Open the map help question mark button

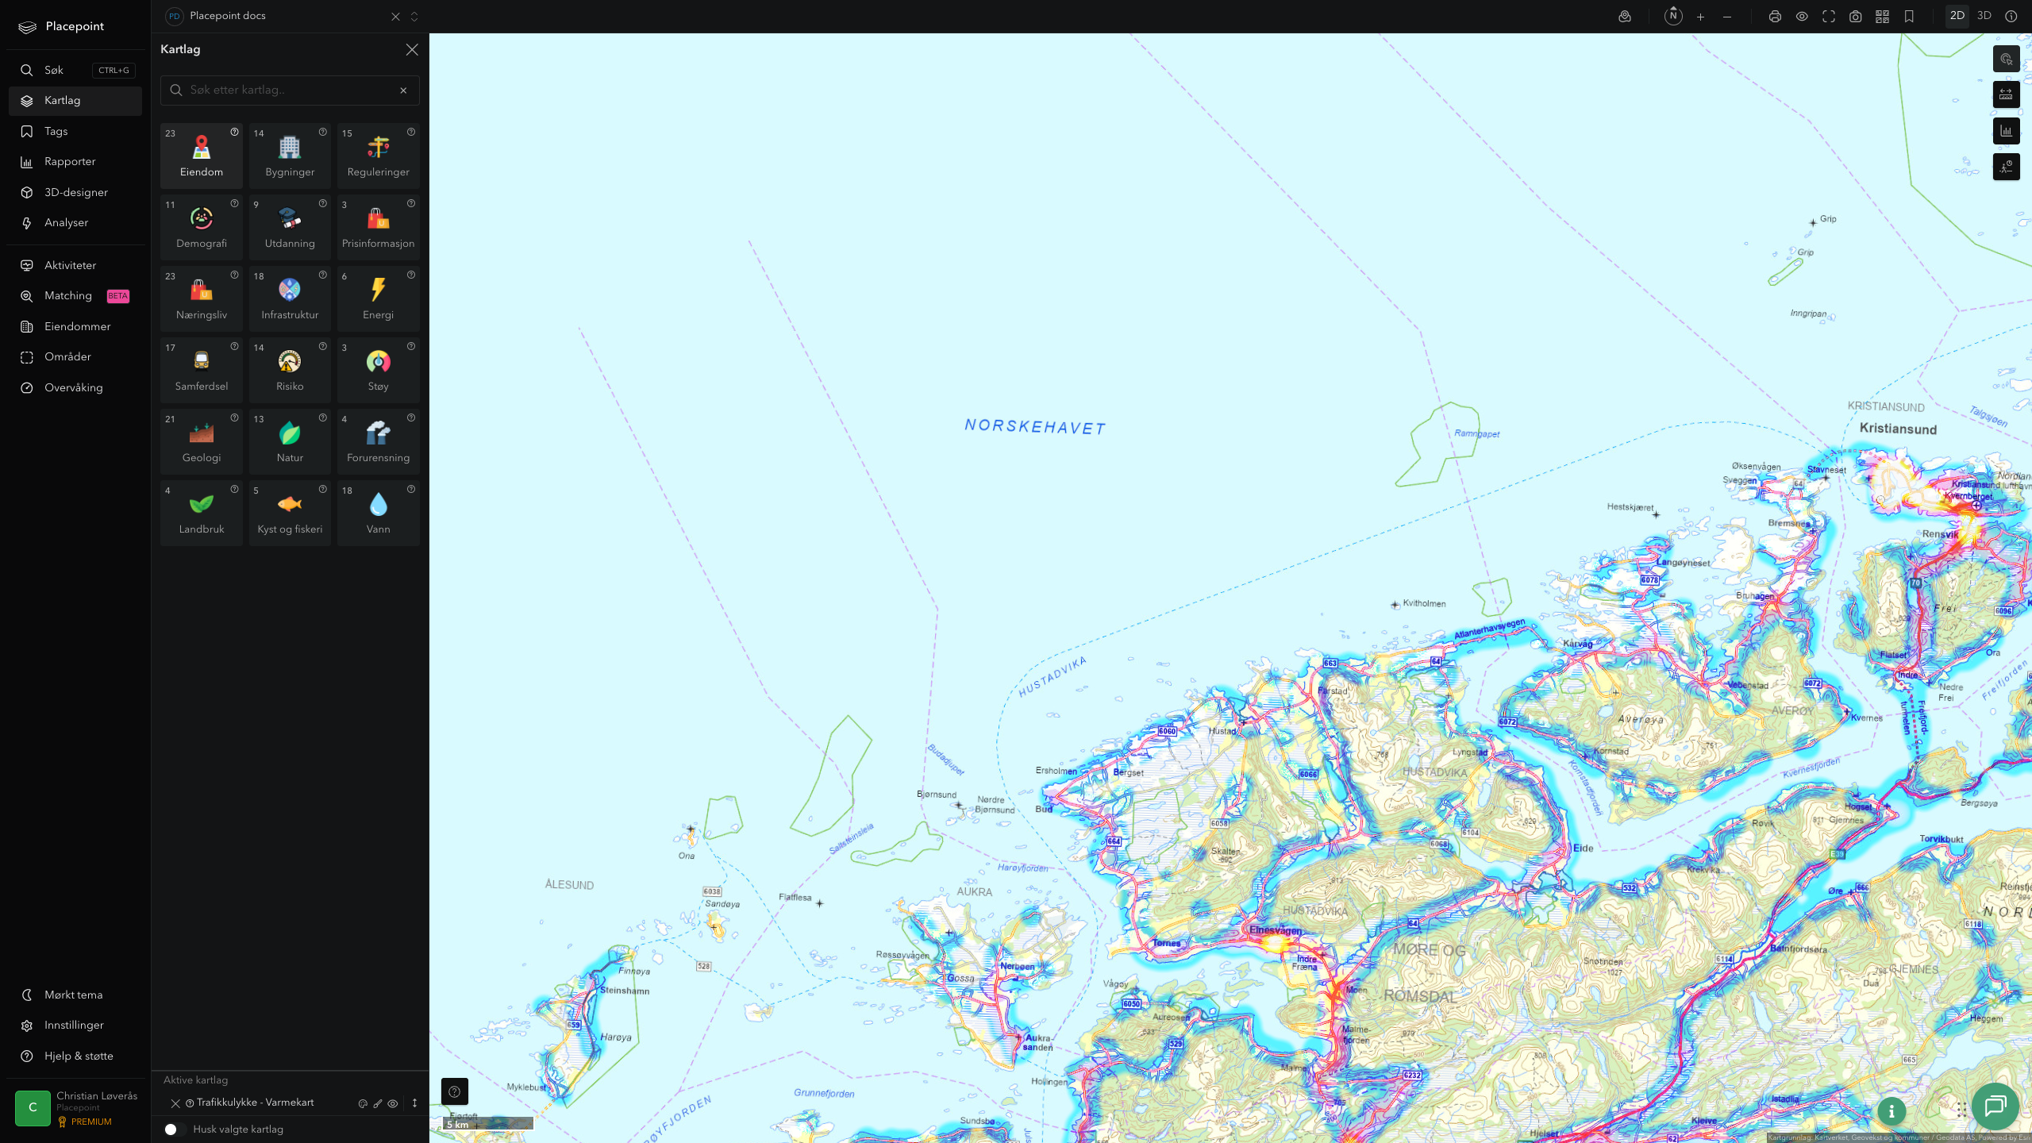[455, 1091]
